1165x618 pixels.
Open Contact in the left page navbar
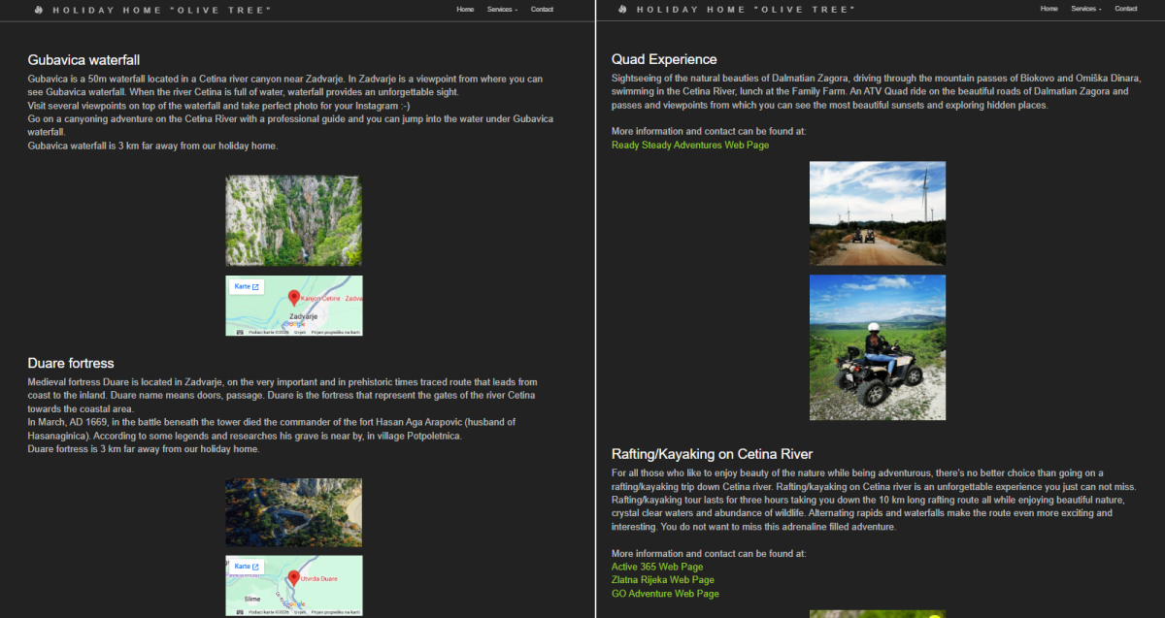click(x=542, y=10)
